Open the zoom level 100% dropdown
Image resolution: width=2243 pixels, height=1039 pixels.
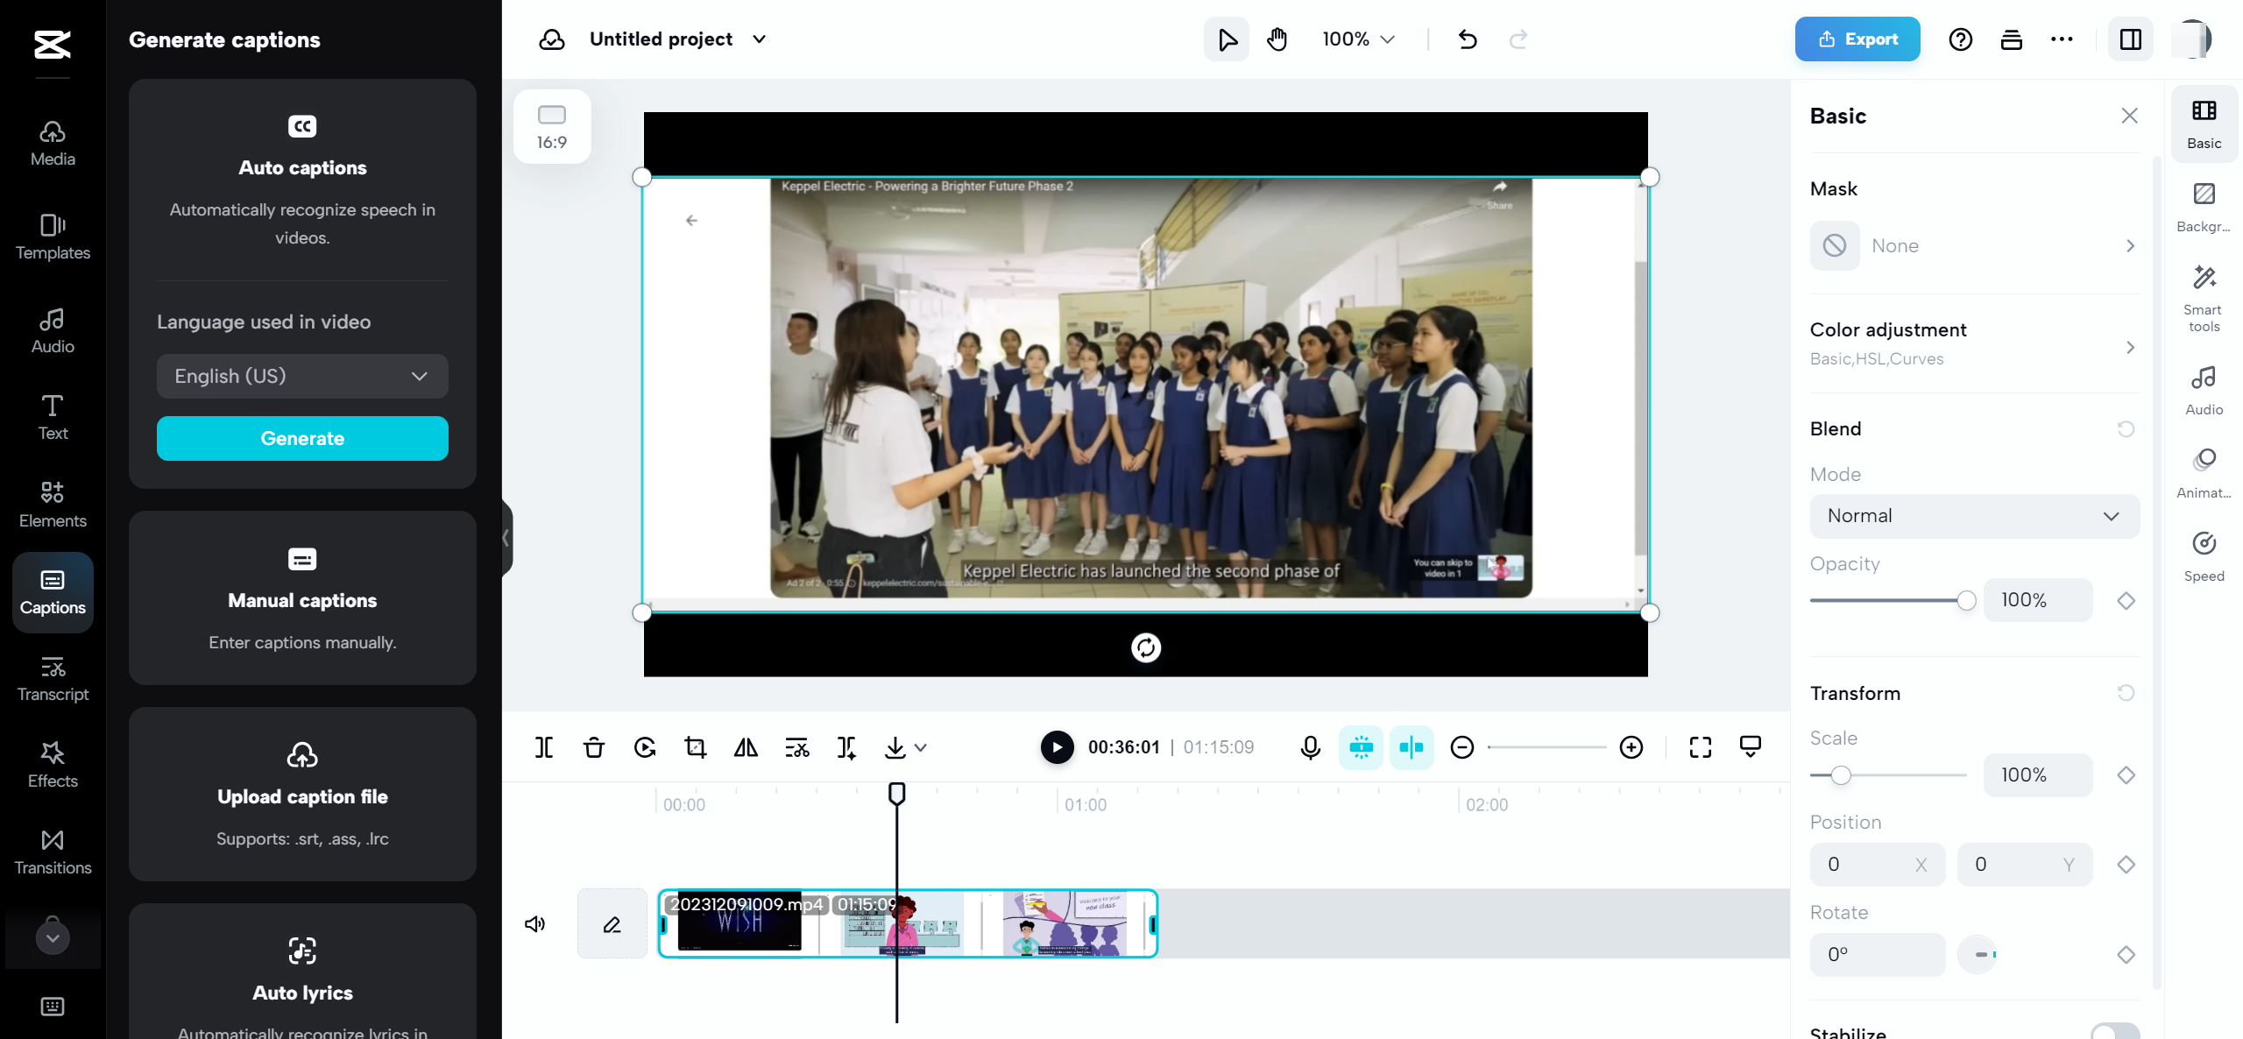point(1356,39)
